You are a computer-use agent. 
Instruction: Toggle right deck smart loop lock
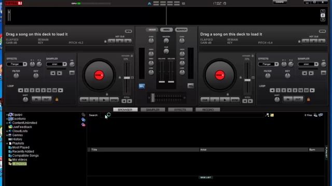[308, 99]
